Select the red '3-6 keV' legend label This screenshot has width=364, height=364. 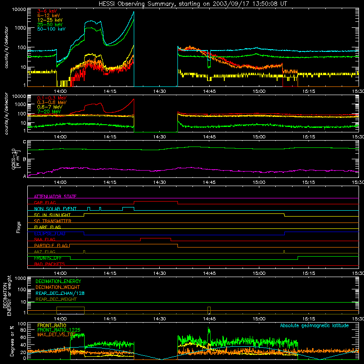[x=47, y=11]
